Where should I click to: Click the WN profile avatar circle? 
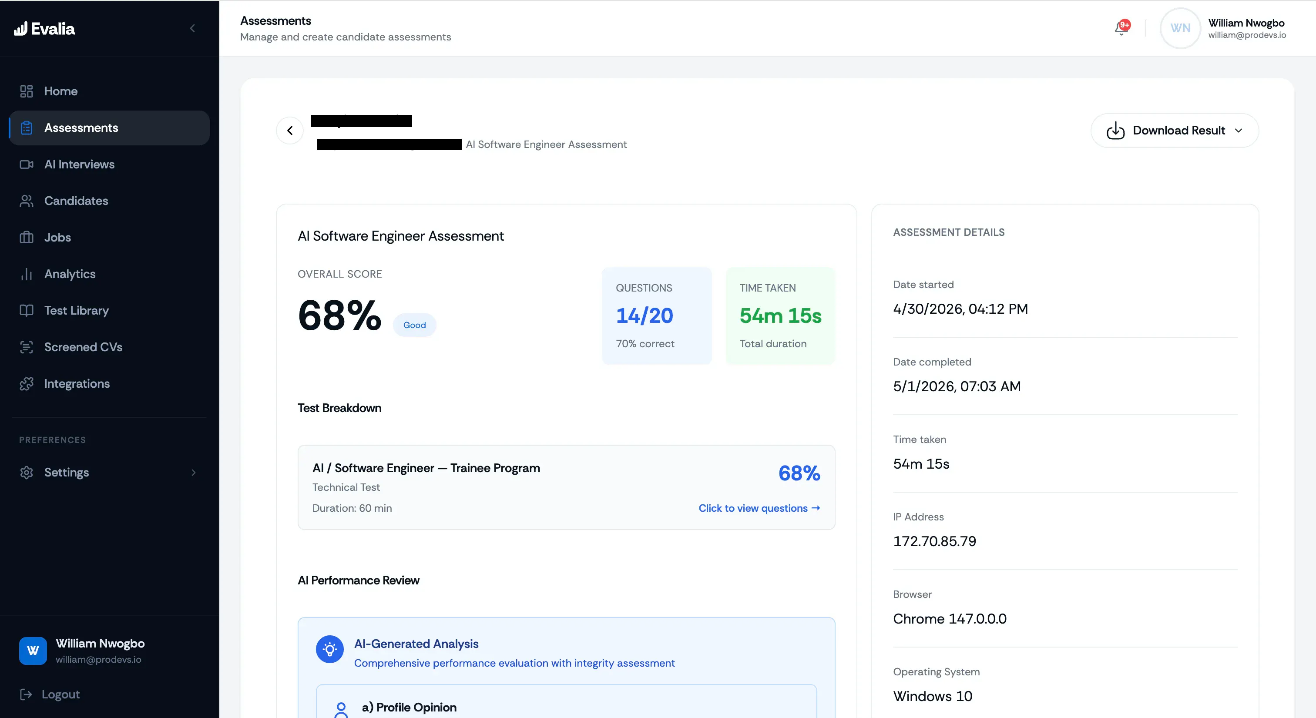click(1180, 28)
